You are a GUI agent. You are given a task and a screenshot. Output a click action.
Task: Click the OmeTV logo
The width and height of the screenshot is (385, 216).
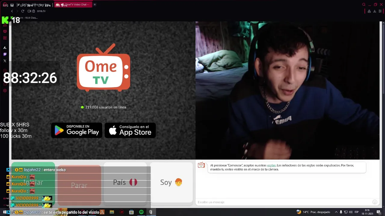point(103,67)
